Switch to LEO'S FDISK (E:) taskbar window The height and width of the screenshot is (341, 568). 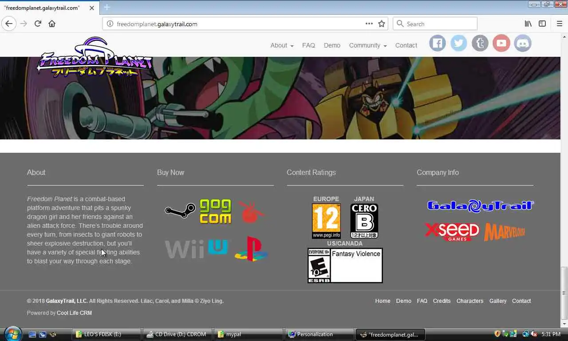106,334
